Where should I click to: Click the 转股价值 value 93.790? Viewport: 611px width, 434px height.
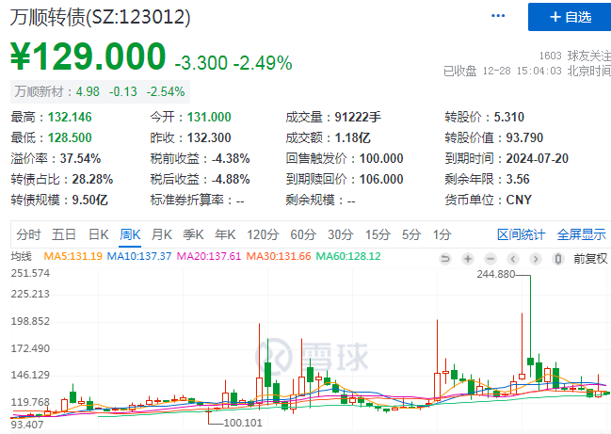524,137
